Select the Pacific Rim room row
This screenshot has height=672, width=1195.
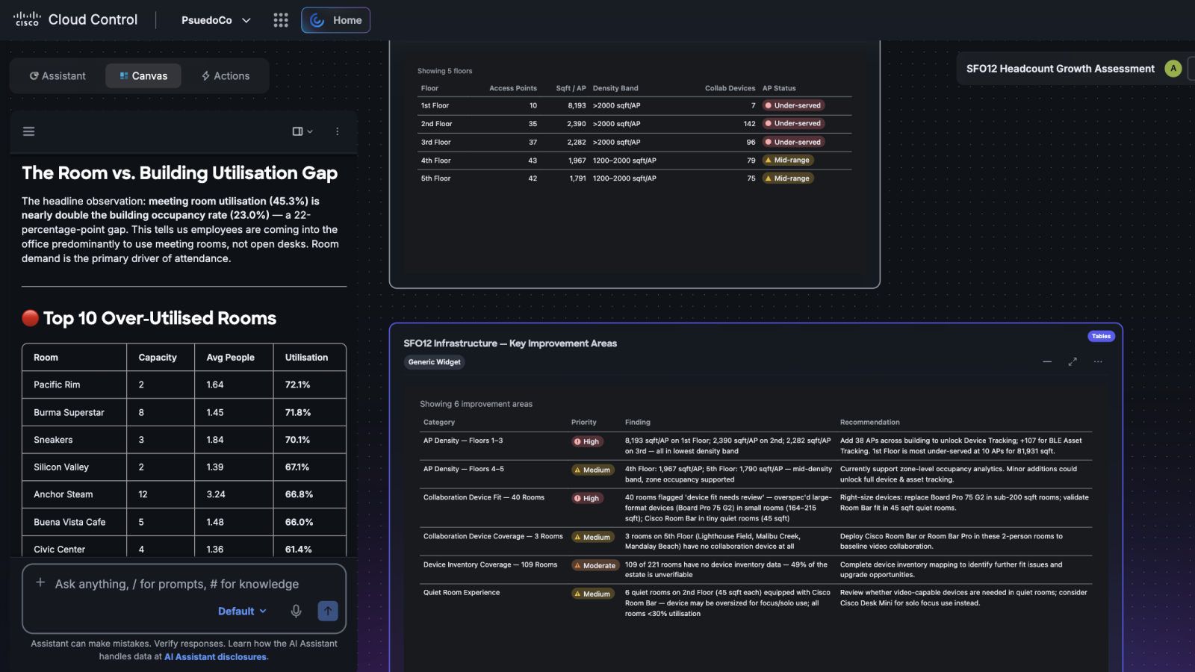coord(184,385)
